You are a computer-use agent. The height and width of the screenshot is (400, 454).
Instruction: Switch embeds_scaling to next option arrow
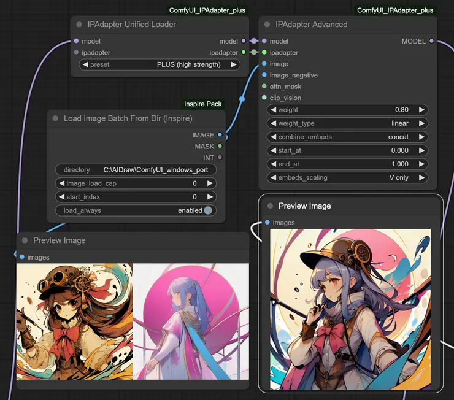pos(421,178)
